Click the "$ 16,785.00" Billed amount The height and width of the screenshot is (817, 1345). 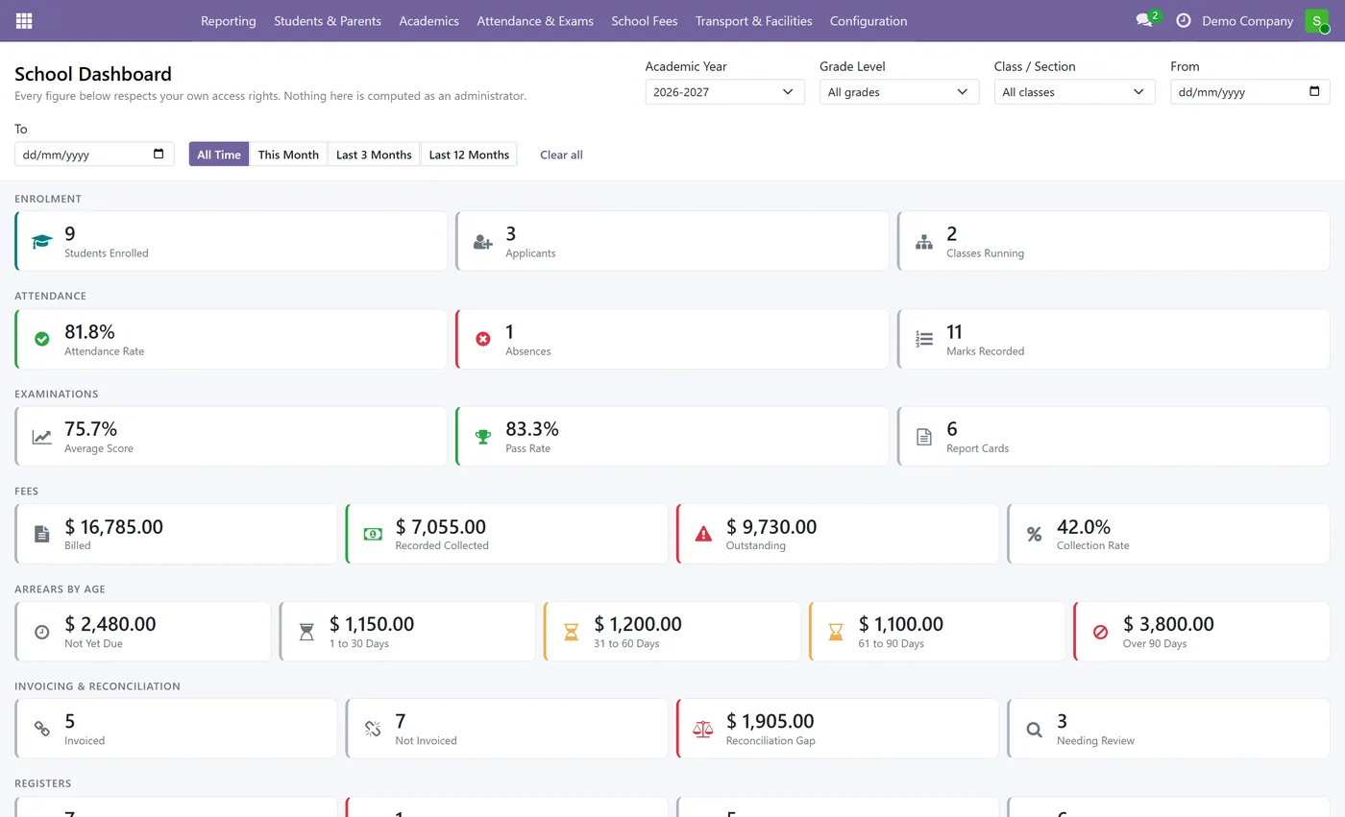click(113, 526)
